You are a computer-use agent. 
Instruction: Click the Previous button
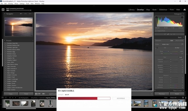[x=162, y=94]
